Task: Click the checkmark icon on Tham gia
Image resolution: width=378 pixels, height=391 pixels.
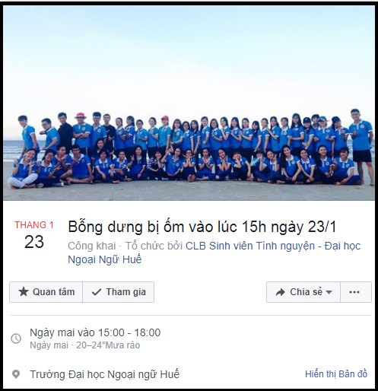Action: coord(97,292)
